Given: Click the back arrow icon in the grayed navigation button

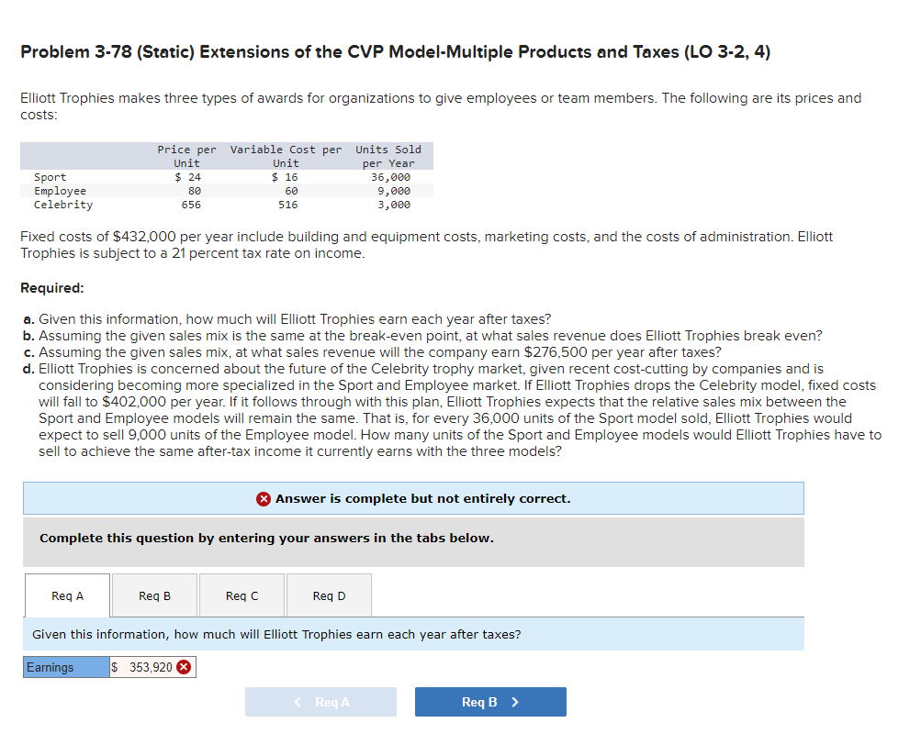Looking at the screenshot, I should click(296, 702).
